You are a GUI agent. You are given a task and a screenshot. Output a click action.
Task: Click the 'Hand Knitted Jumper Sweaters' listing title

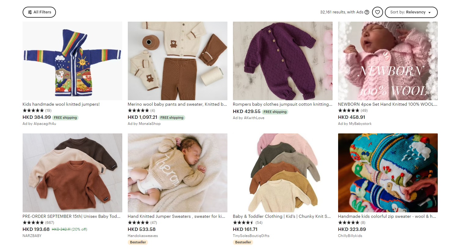176,216
